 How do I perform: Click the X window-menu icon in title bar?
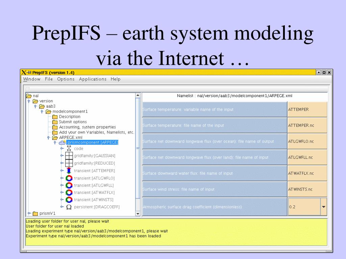click(x=24, y=73)
